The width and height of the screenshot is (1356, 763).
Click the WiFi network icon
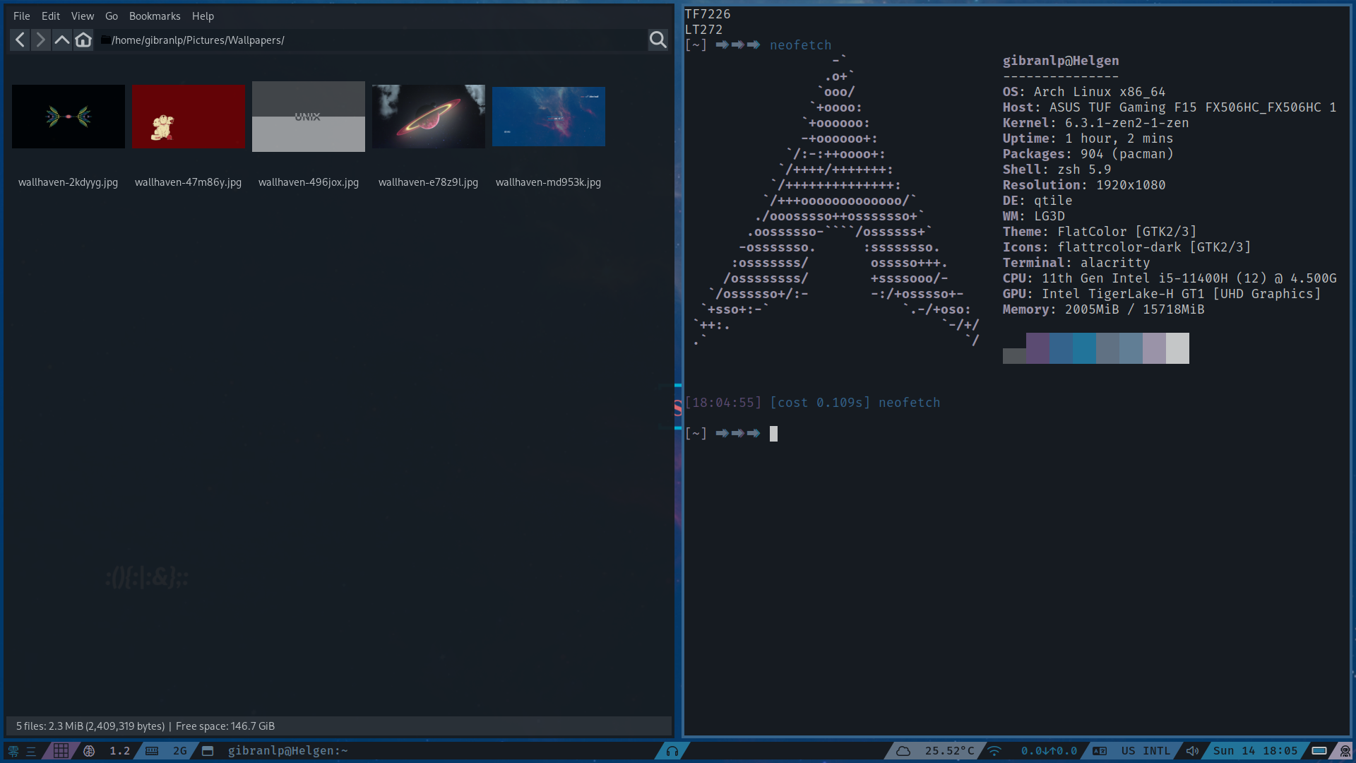[994, 751]
